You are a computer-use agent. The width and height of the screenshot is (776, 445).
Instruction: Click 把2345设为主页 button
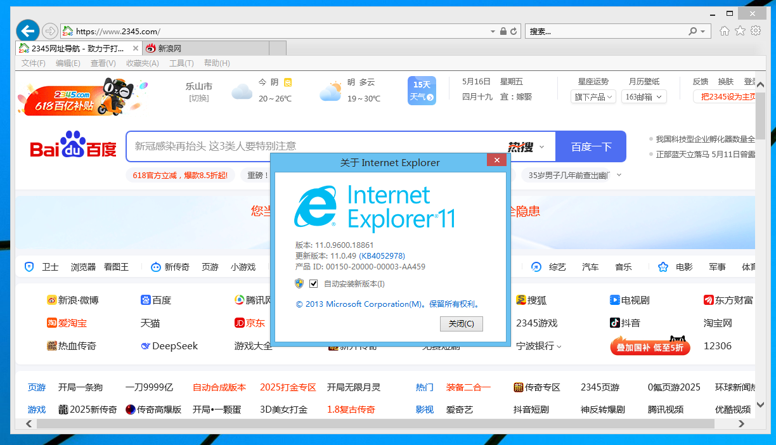click(x=725, y=96)
